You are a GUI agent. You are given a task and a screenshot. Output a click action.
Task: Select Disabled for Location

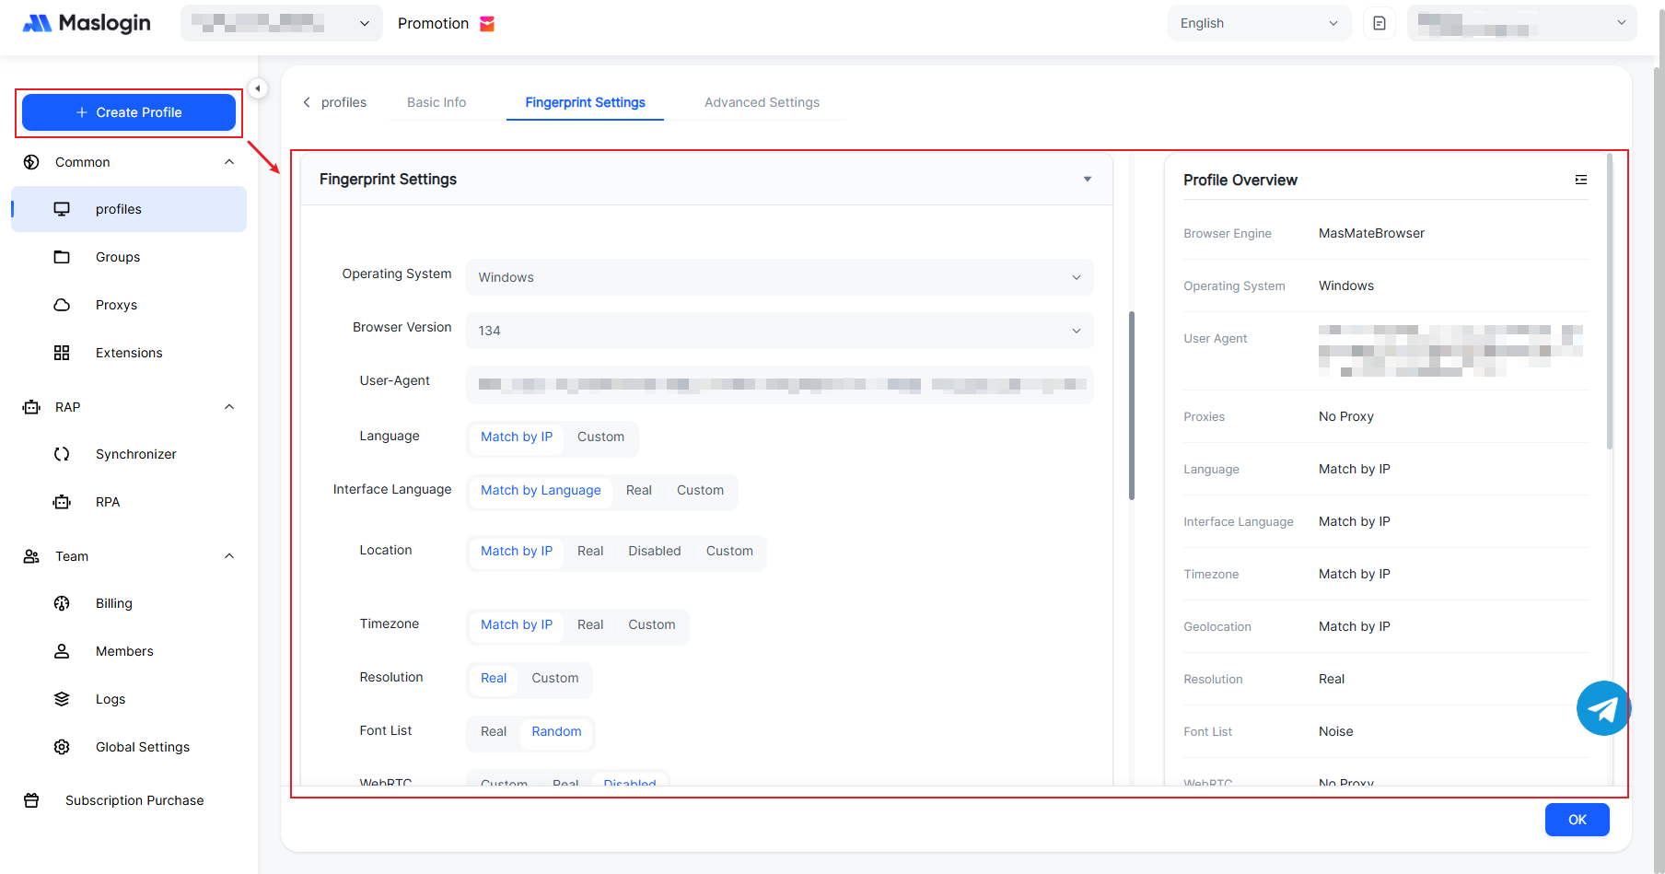(654, 551)
